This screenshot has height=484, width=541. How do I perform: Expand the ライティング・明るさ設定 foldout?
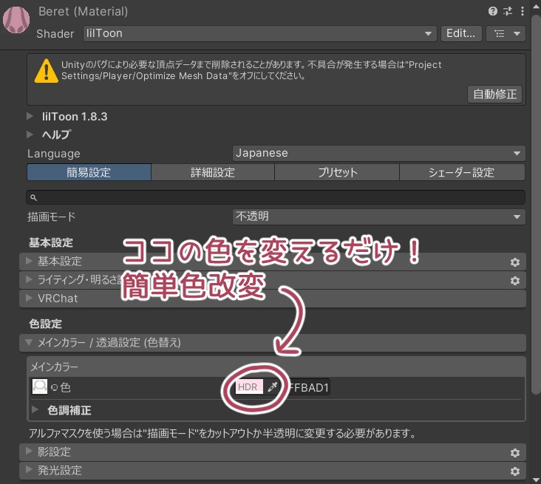273,280
